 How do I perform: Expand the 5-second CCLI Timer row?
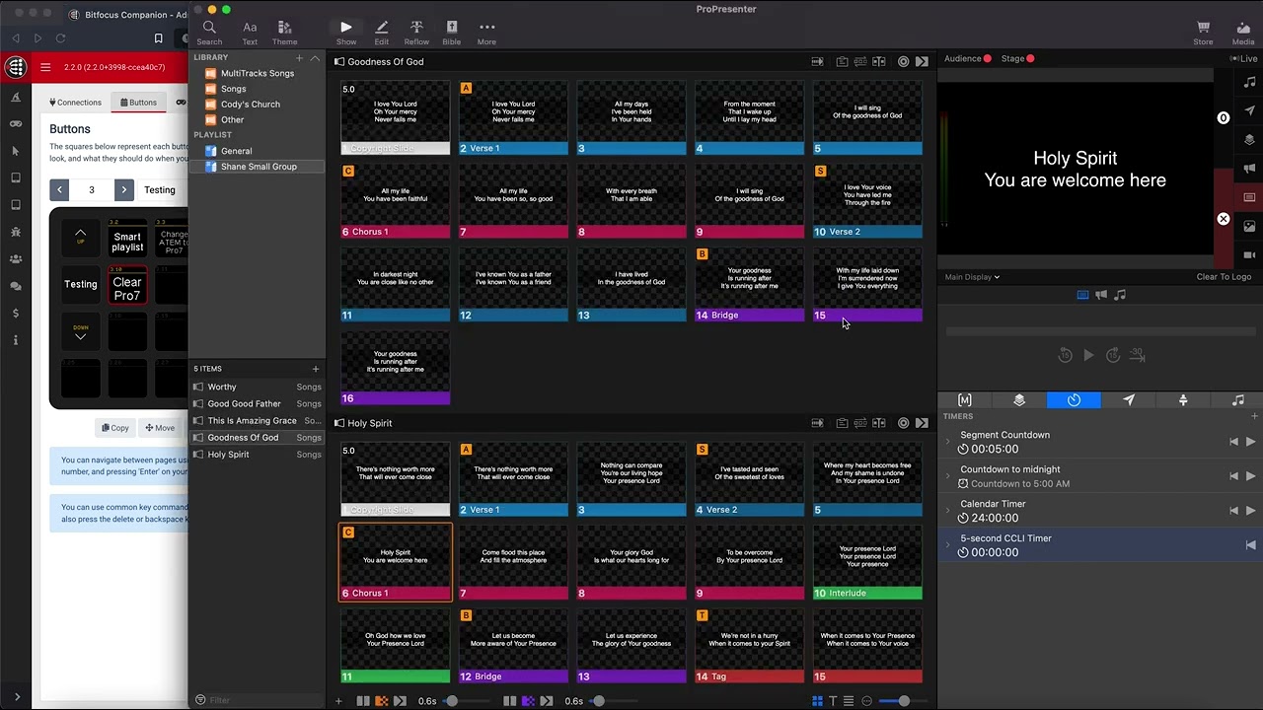[948, 545]
